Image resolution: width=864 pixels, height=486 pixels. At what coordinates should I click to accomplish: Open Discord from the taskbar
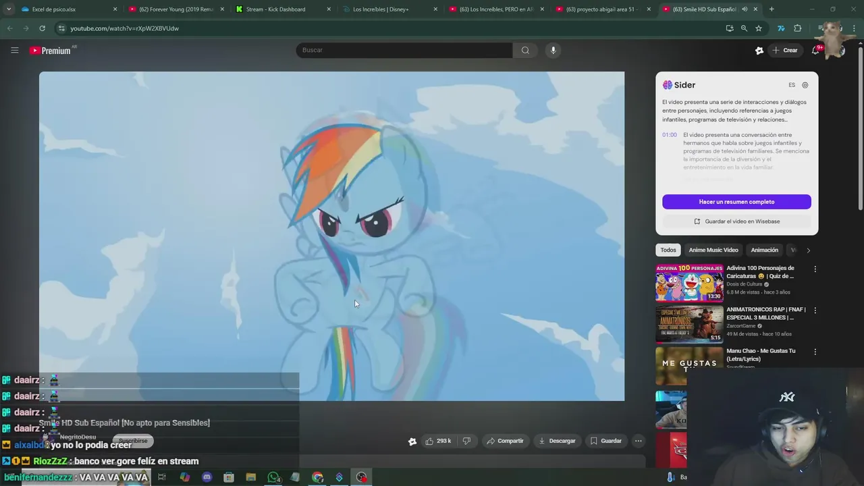pos(207,477)
